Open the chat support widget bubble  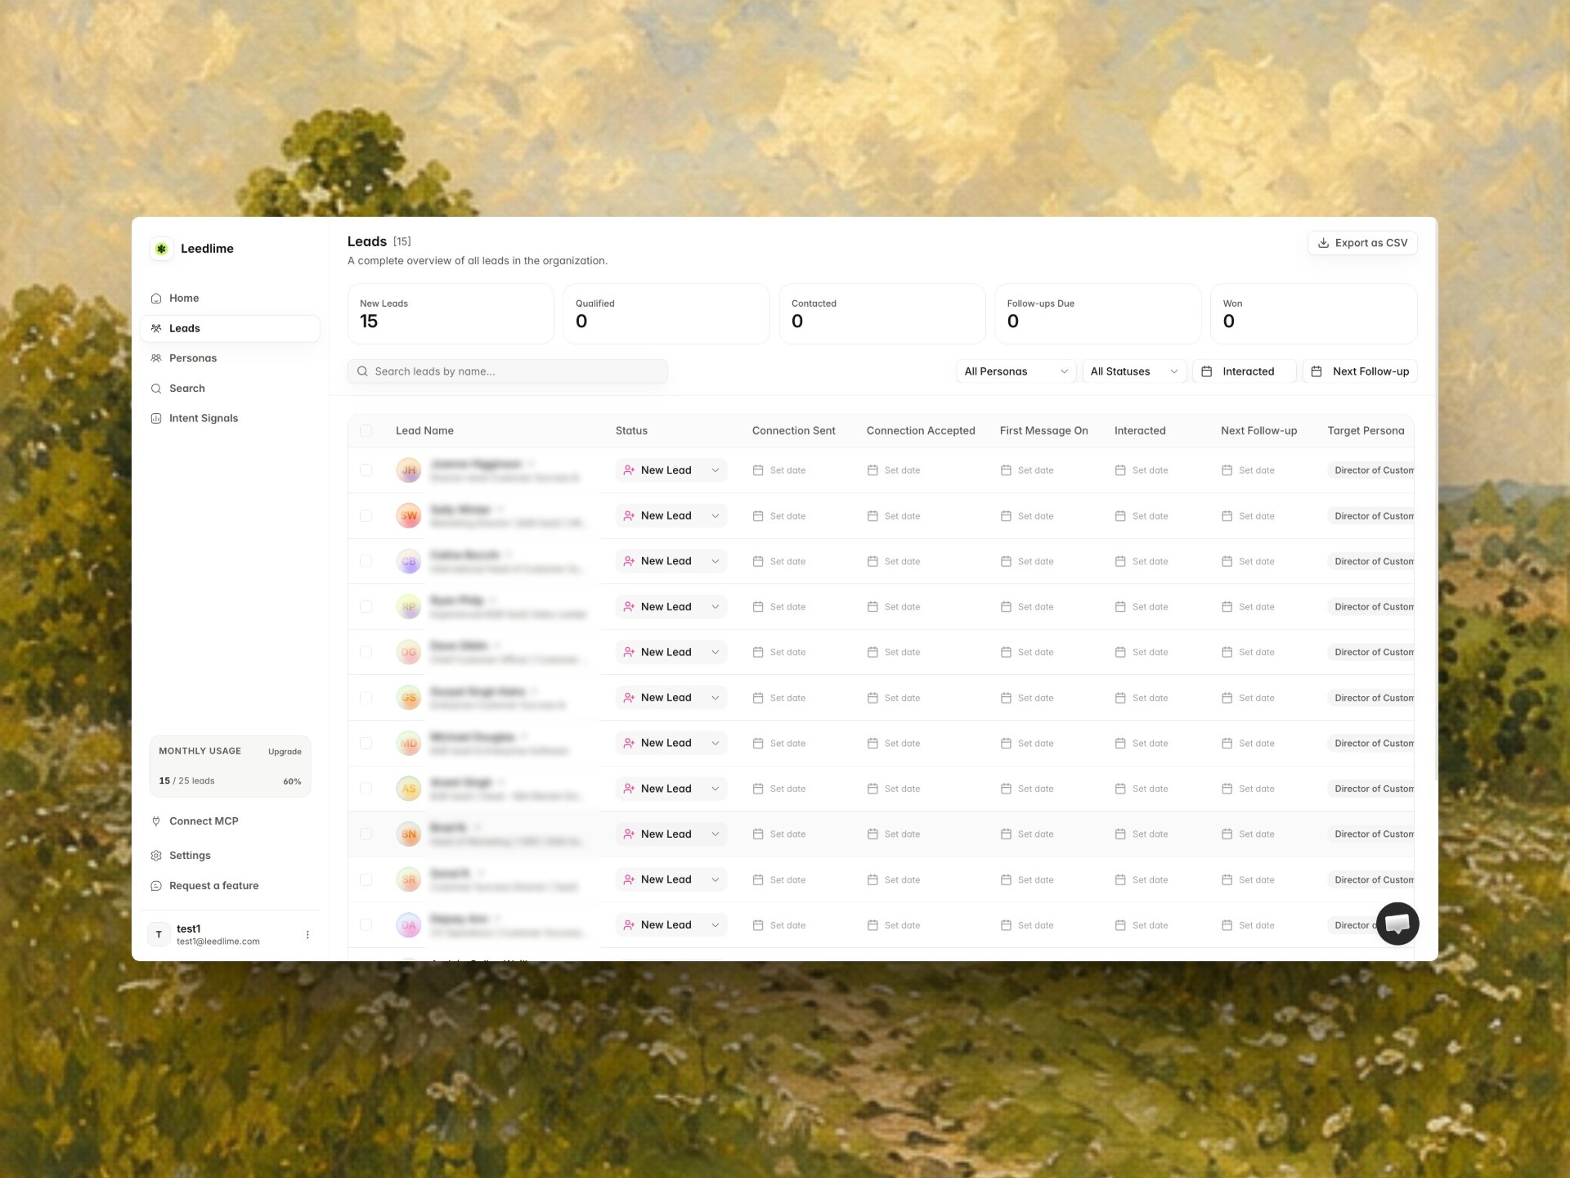(1397, 924)
